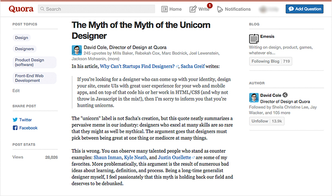This screenshot has width=332, height=196.
Task: Open the 105 more followers link
Action: click(281, 113)
